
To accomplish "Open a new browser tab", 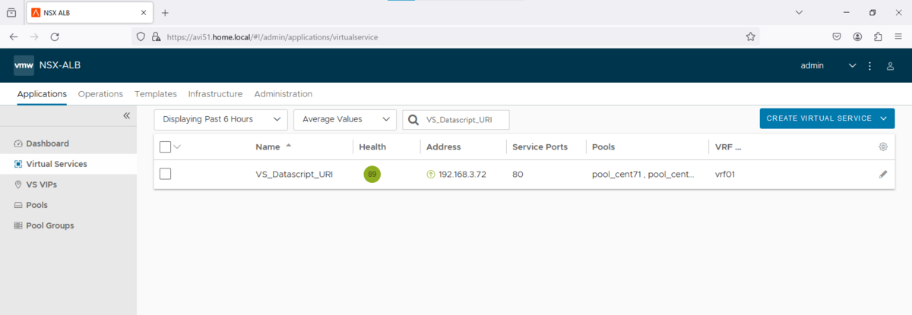I will click(165, 13).
